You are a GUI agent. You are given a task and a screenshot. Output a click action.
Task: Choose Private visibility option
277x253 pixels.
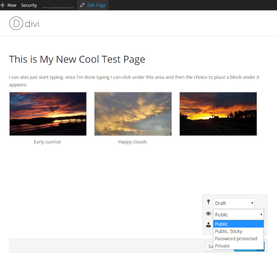point(239,246)
